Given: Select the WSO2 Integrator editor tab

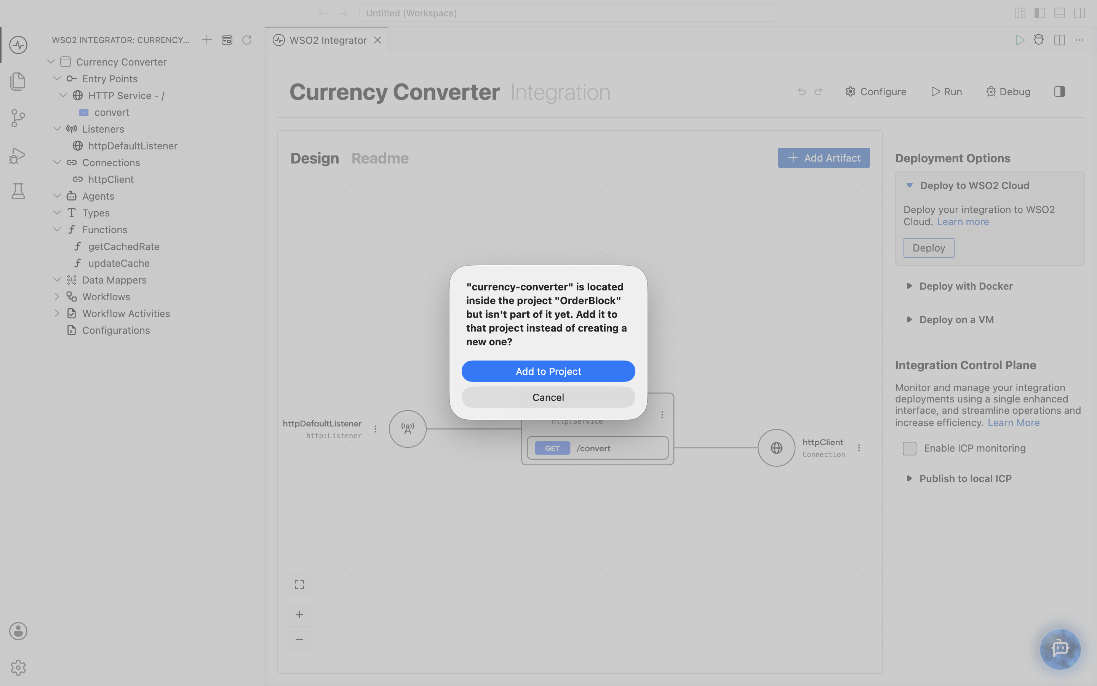Looking at the screenshot, I should pos(326,40).
